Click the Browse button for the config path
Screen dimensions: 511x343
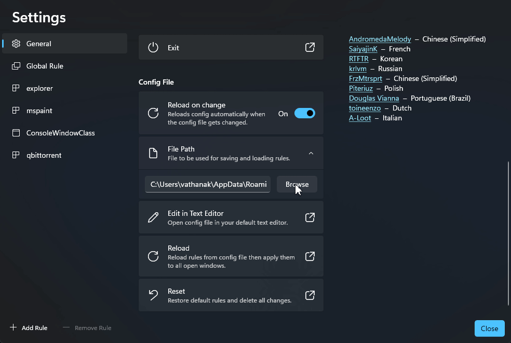(297, 184)
